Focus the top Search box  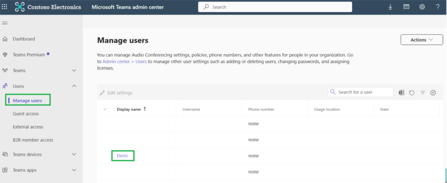(275, 7)
